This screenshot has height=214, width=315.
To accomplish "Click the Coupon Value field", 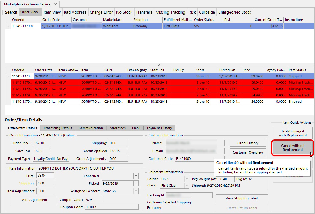I will tap(94, 200).
